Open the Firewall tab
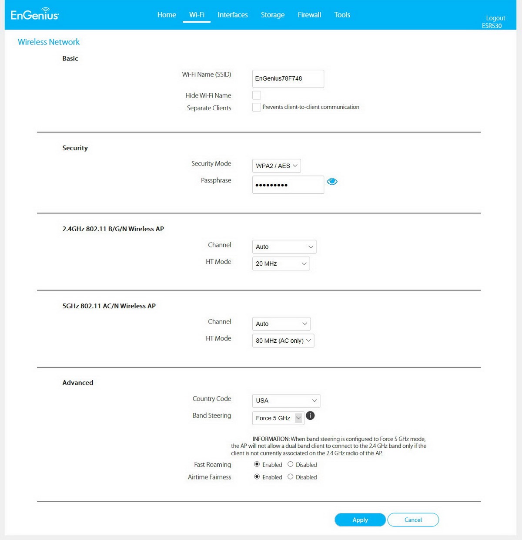 (x=309, y=15)
